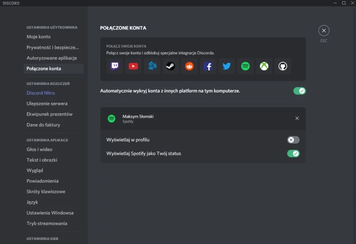Image resolution: width=356 pixels, height=244 pixels.
Task: Connect a Steam account
Action: click(171, 66)
